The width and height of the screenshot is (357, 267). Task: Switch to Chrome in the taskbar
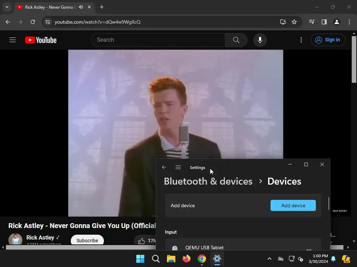[202, 259]
